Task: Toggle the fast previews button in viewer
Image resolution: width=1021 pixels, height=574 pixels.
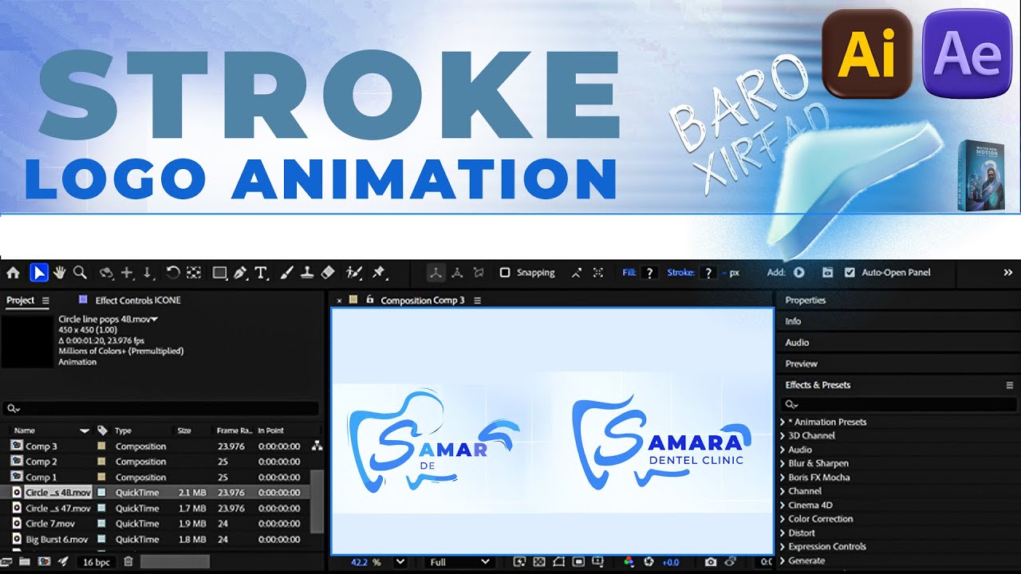Action: click(519, 562)
